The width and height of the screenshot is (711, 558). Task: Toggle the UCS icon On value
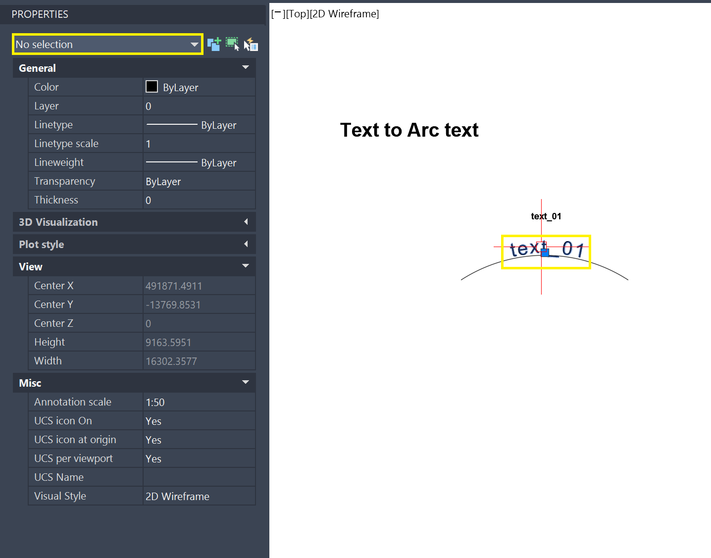tap(199, 421)
